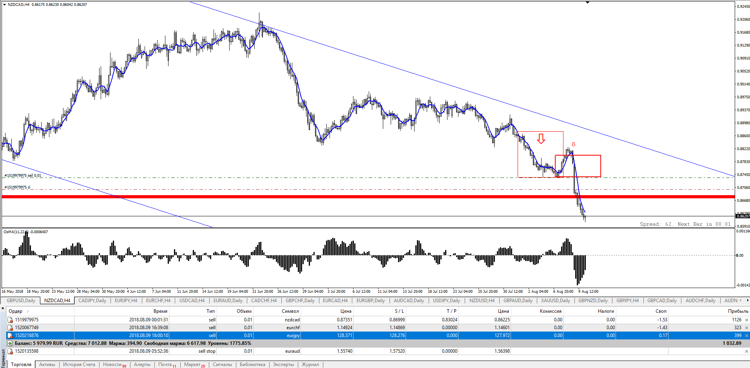Switch to EURAUD,Daily chart tab

click(228, 301)
